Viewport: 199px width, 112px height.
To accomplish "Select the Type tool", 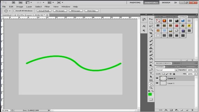I will coord(151,73).
